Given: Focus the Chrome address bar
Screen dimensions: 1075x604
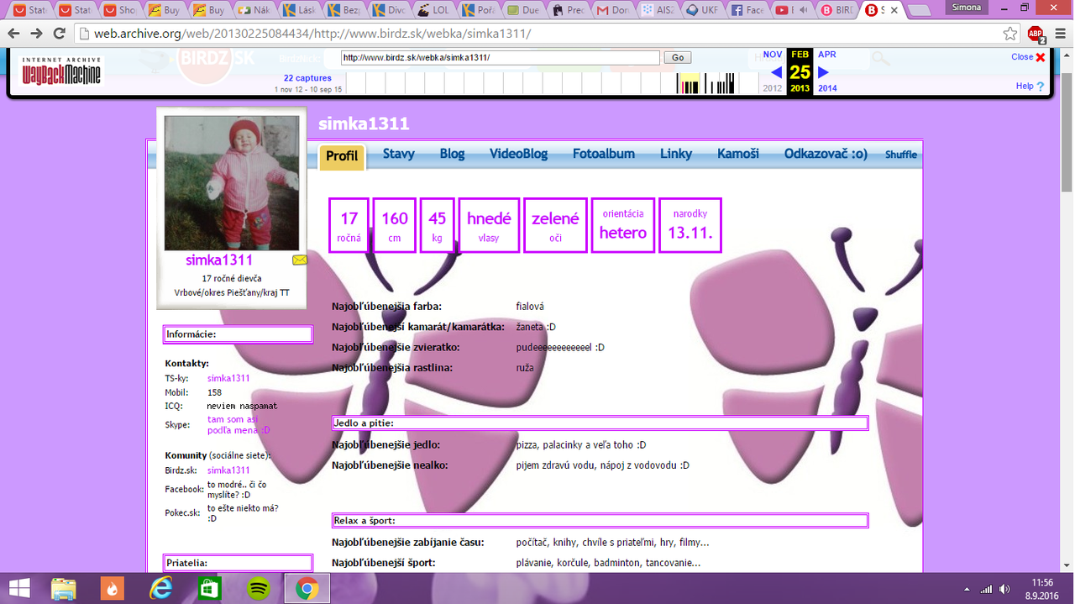Looking at the screenshot, I should (x=546, y=34).
